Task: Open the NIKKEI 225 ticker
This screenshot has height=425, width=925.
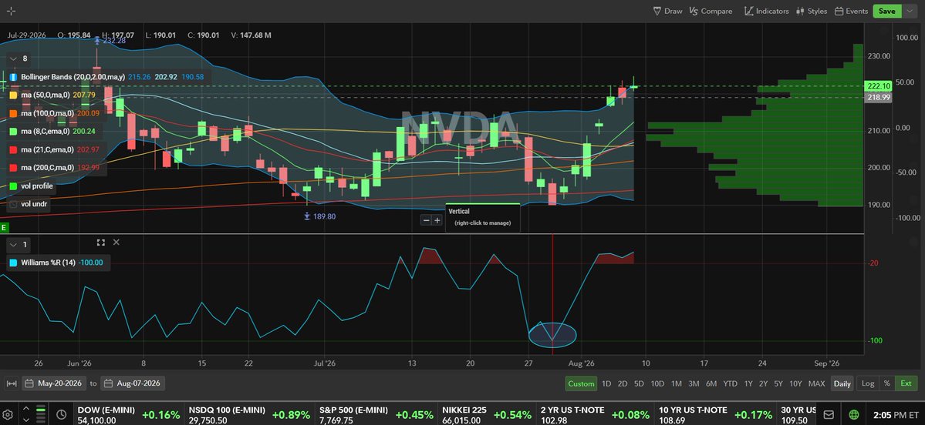Action: click(488, 415)
